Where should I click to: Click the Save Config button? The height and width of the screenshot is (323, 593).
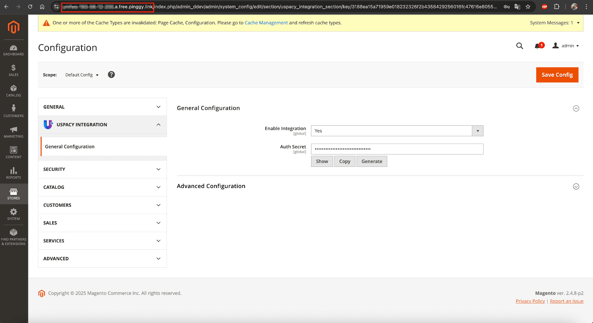[557, 75]
